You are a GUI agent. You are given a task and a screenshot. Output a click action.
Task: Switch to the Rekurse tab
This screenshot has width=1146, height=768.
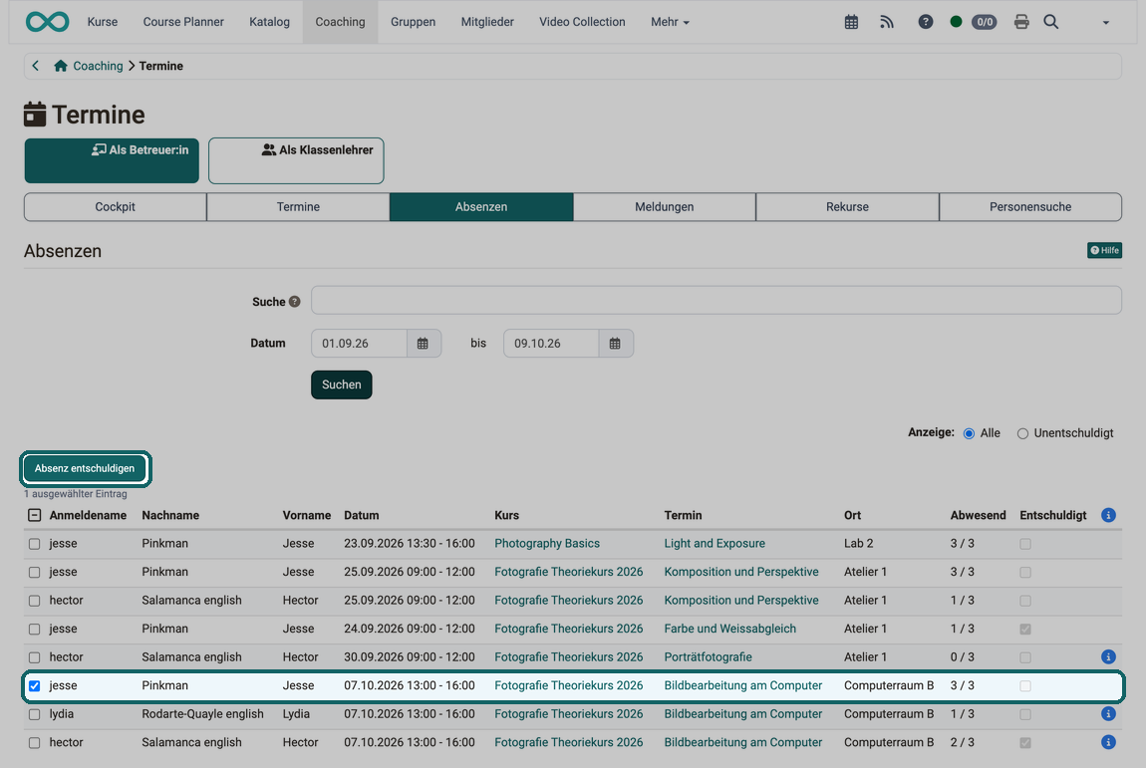(x=848, y=207)
